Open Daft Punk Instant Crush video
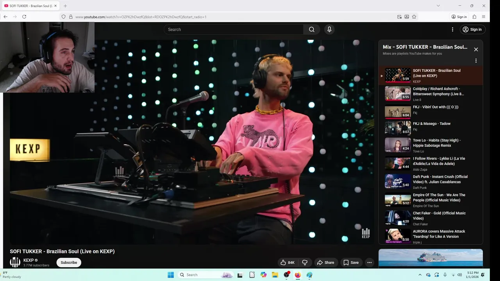The height and width of the screenshot is (281, 500). tap(431, 182)
